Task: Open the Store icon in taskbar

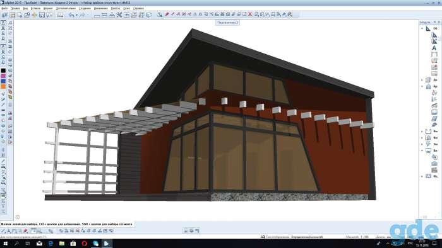Action: [73, 243]
